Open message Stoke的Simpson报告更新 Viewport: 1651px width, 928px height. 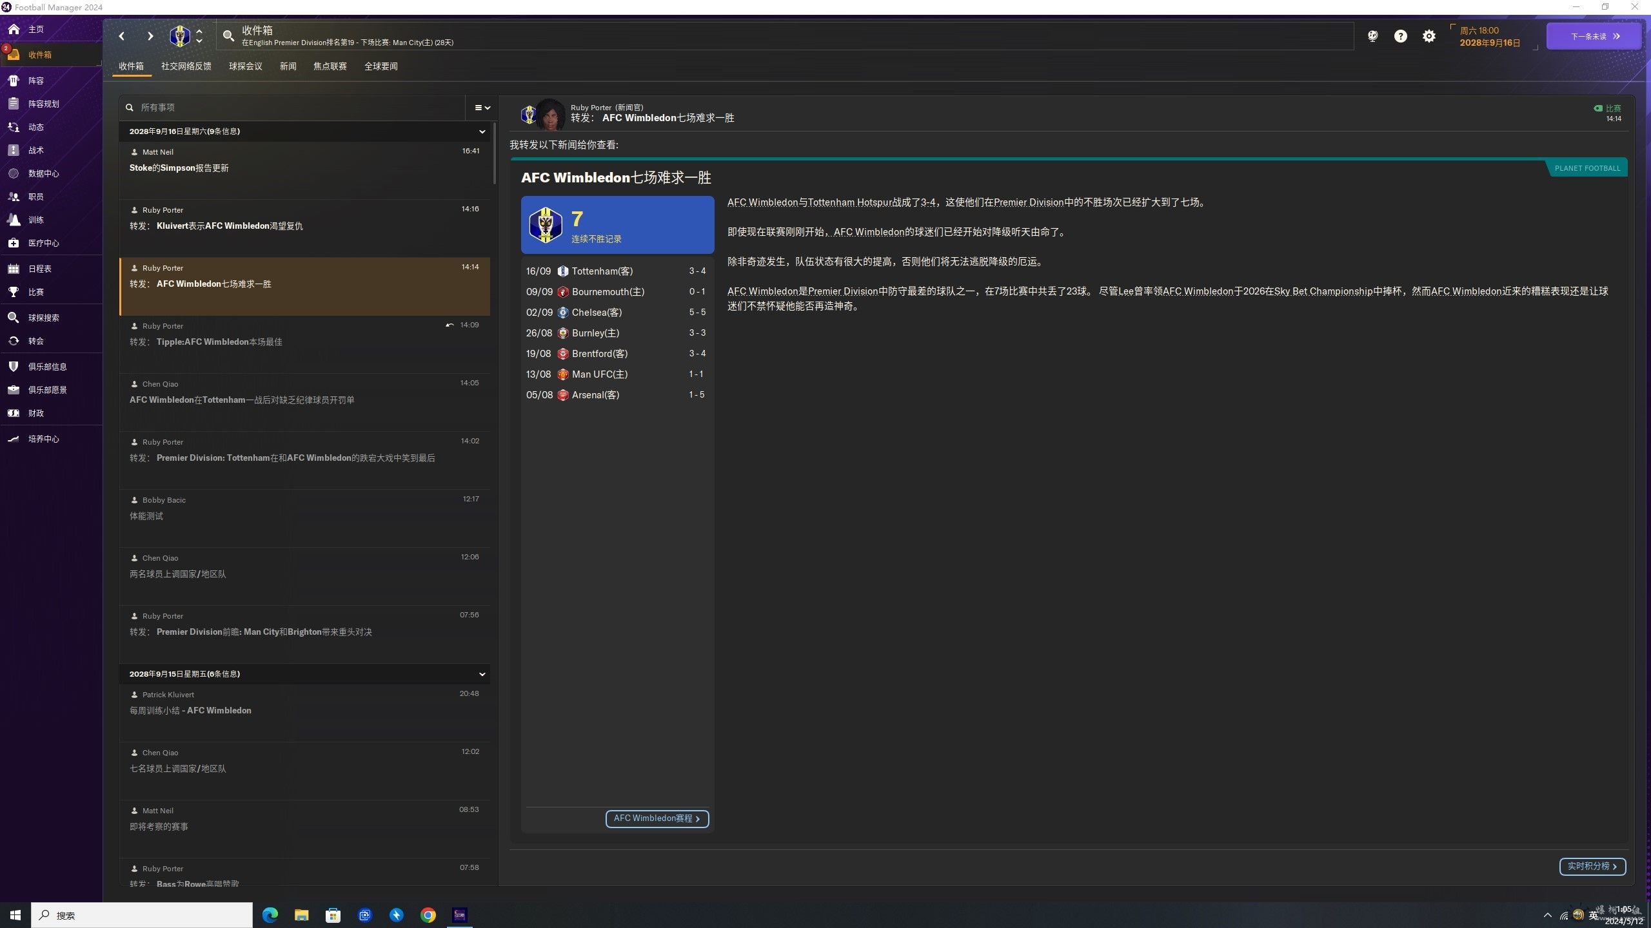[x=304, y=170]
